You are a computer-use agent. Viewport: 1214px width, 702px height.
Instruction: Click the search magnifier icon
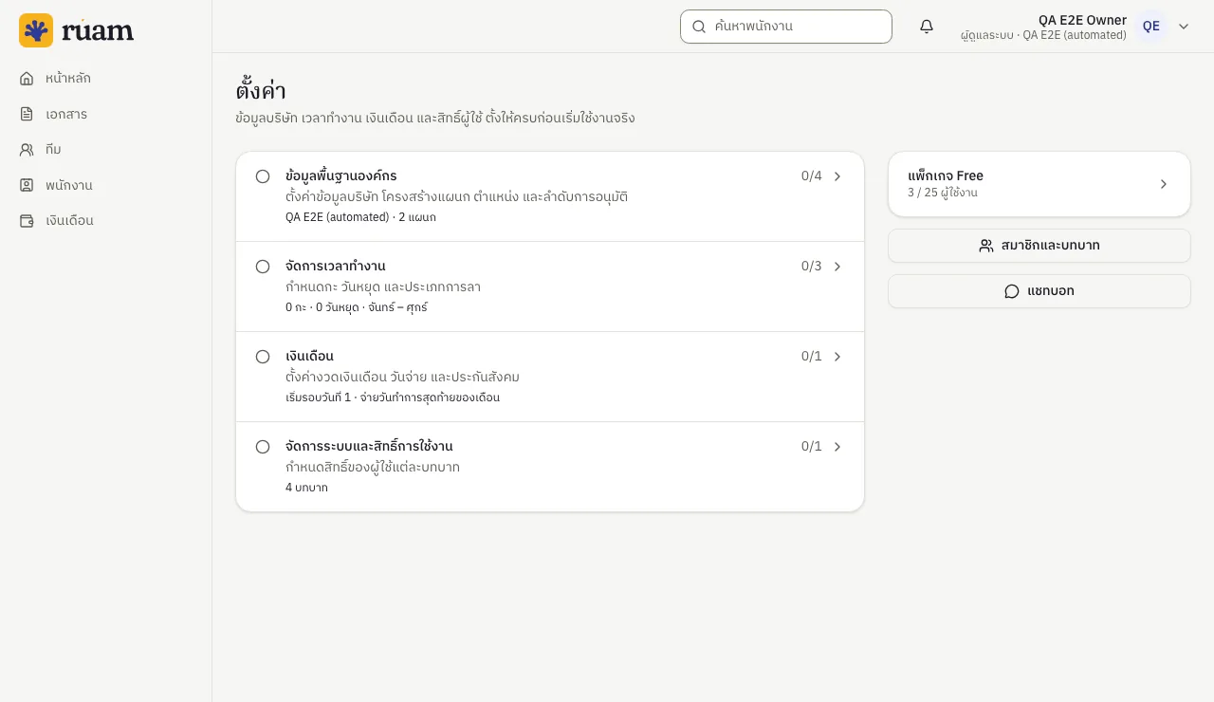(x=699, y=27)
